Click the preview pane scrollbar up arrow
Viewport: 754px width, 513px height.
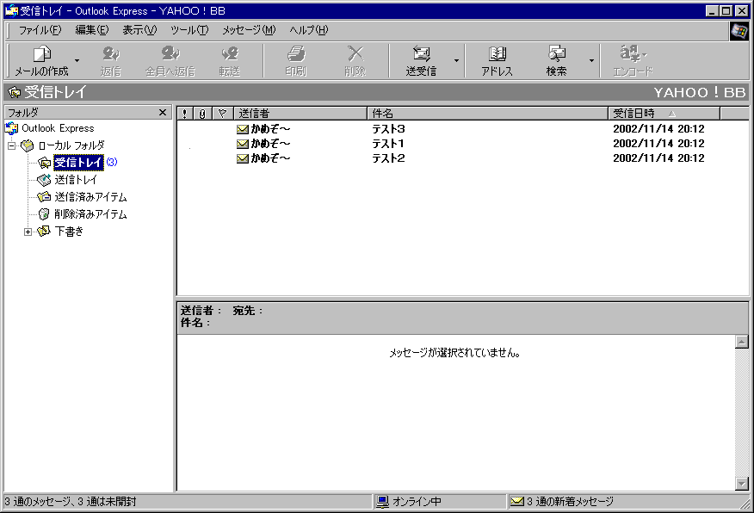741,342
